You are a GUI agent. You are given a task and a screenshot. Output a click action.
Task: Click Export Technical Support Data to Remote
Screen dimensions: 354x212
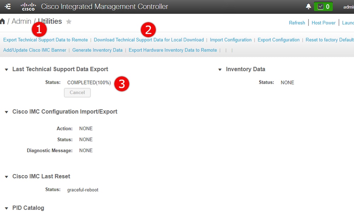pyautogui.click(x=45, y=40)
